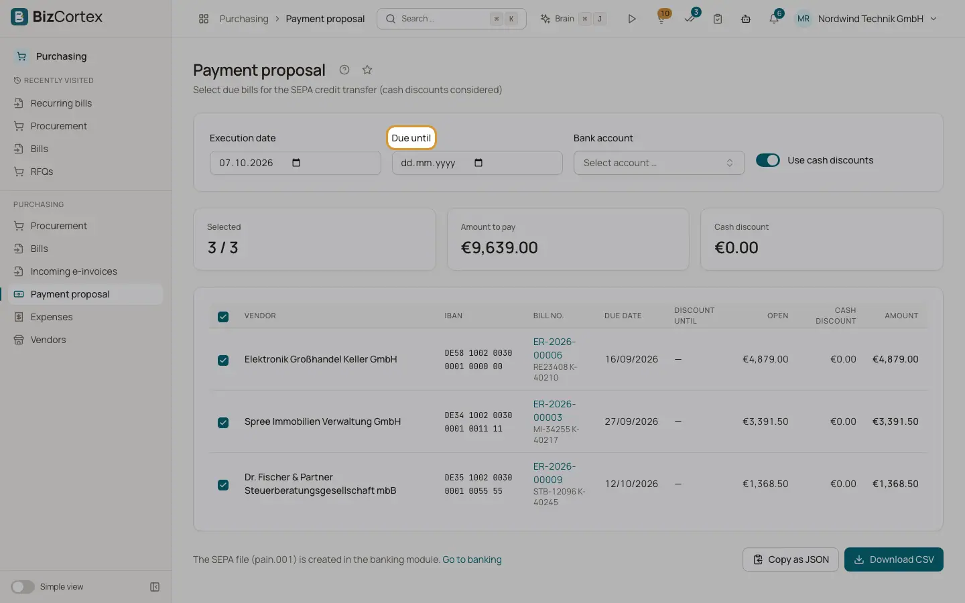965x603 pixels.
Task: Open bill ER-2026-00003 link
Action: point(554,411)
